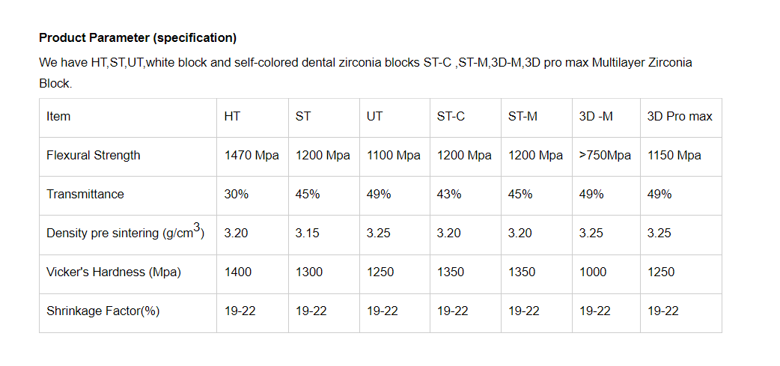
Task: Select the 3.15 density value
Action: (x=307, y=234)
